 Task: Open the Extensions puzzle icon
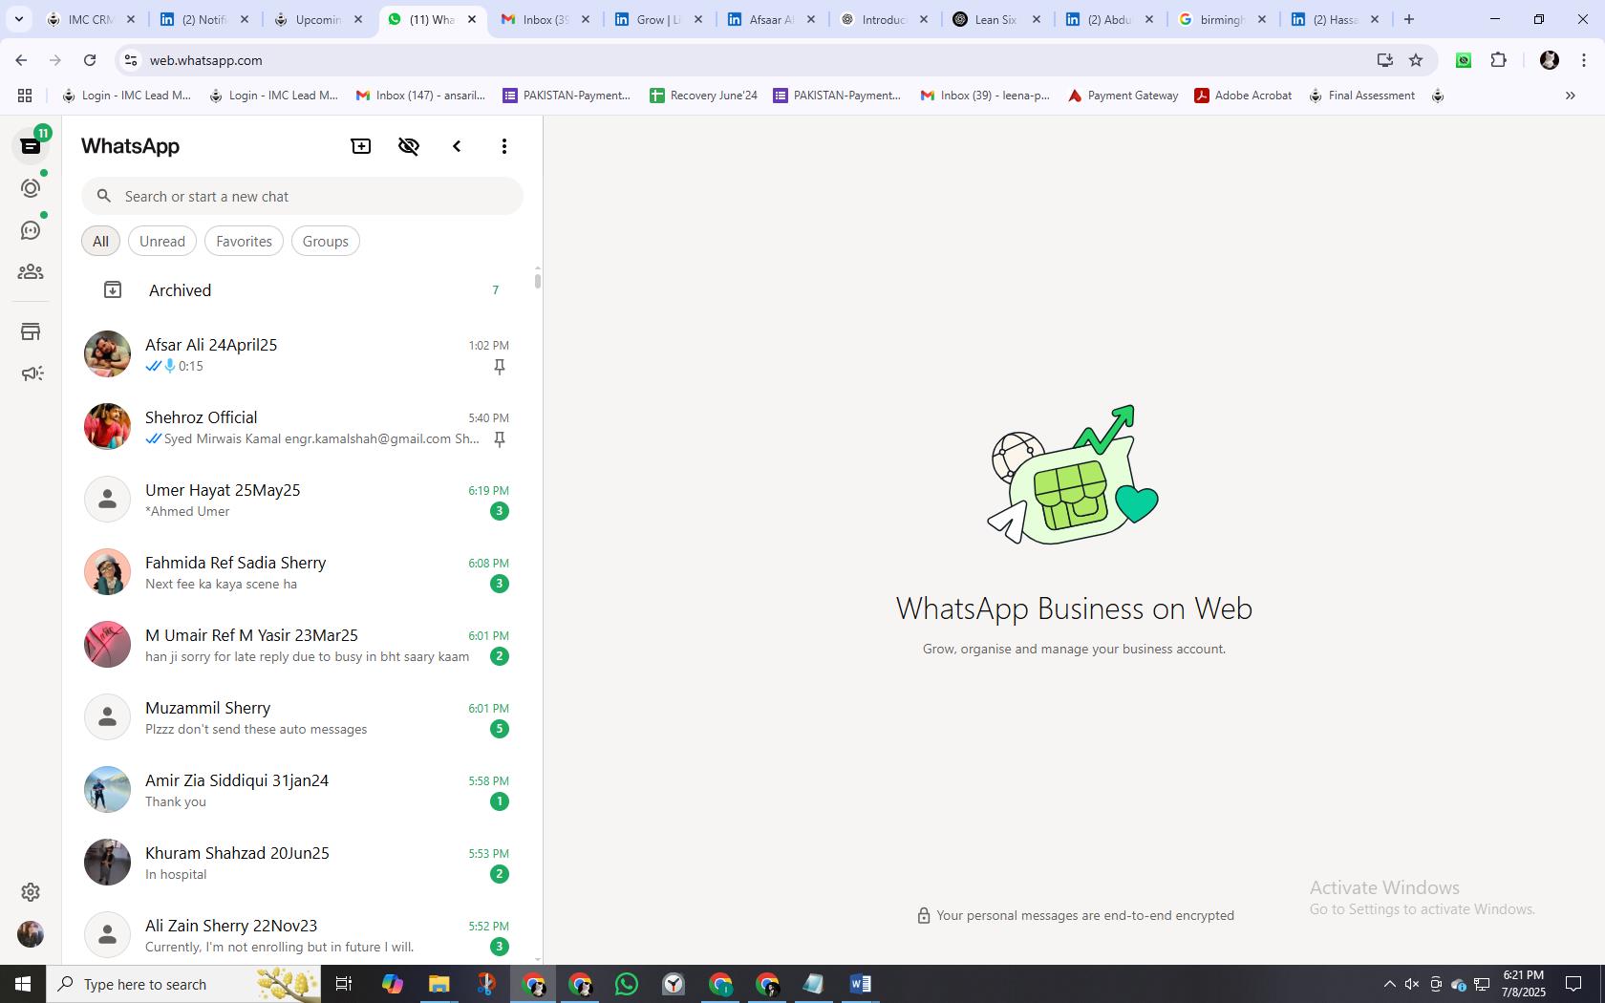pyautogui.click(x=1498, y=60)
